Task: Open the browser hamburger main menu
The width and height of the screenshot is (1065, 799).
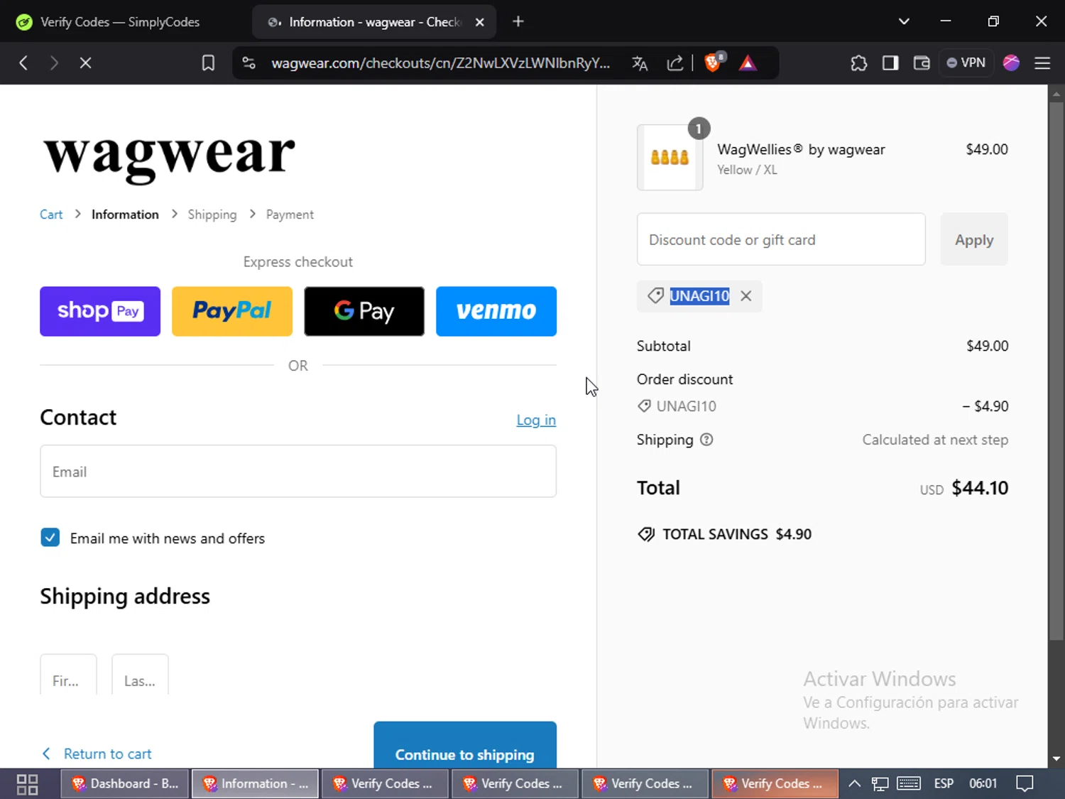Action: [1042, 63]
